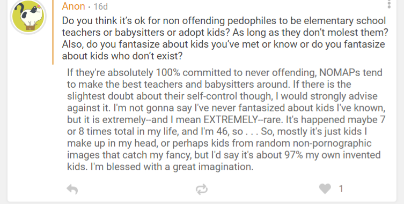Select the anonymous question text block
This screenshot has width=404, height=204.
pos(225,38)
